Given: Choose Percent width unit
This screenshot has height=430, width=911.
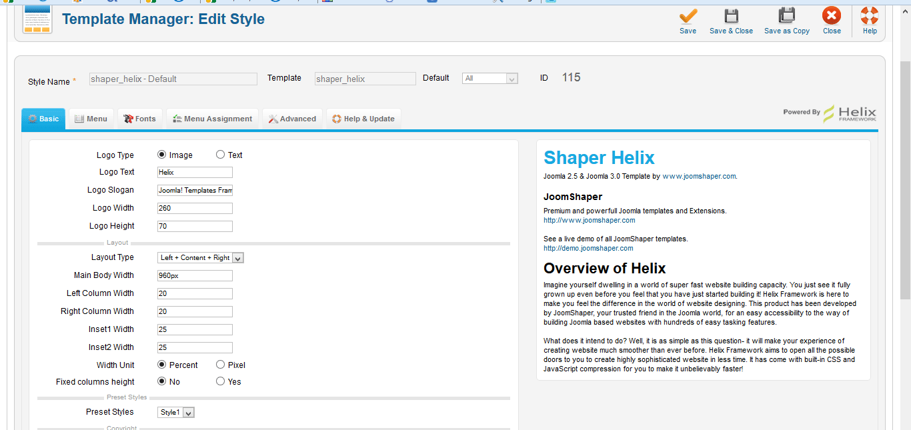Looking at the screenshot, I should coord(162,365).
